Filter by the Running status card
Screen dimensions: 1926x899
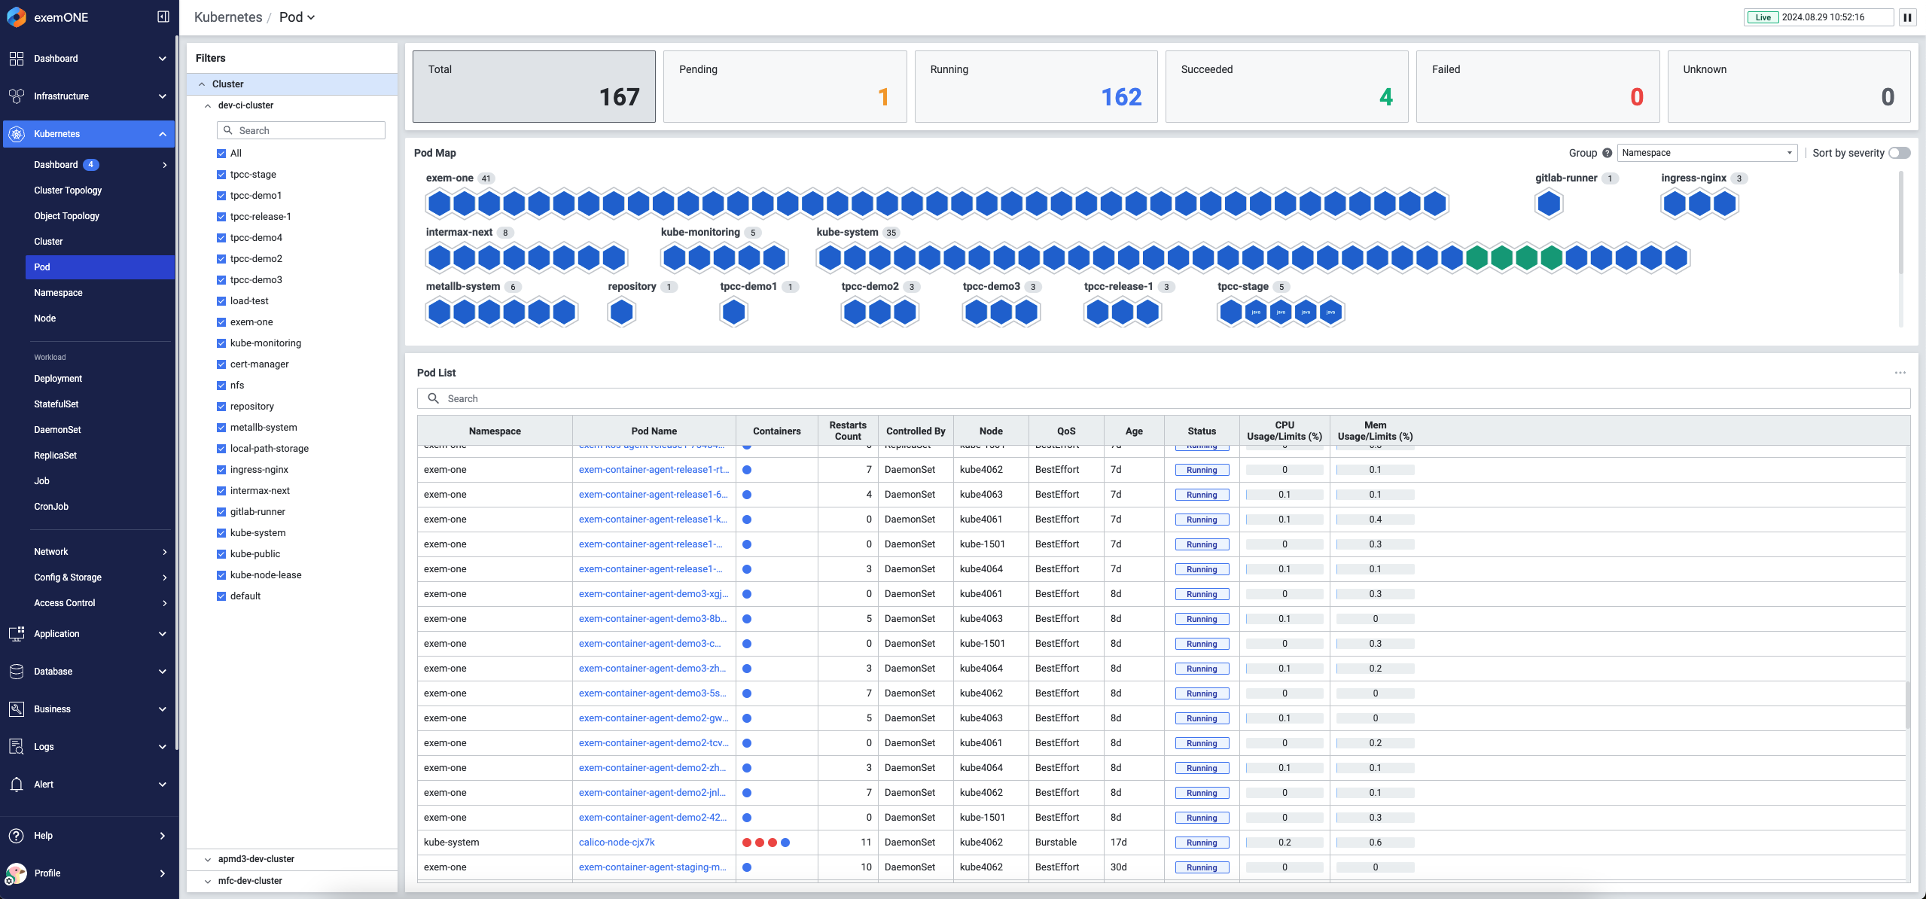tap(1035, 87)
